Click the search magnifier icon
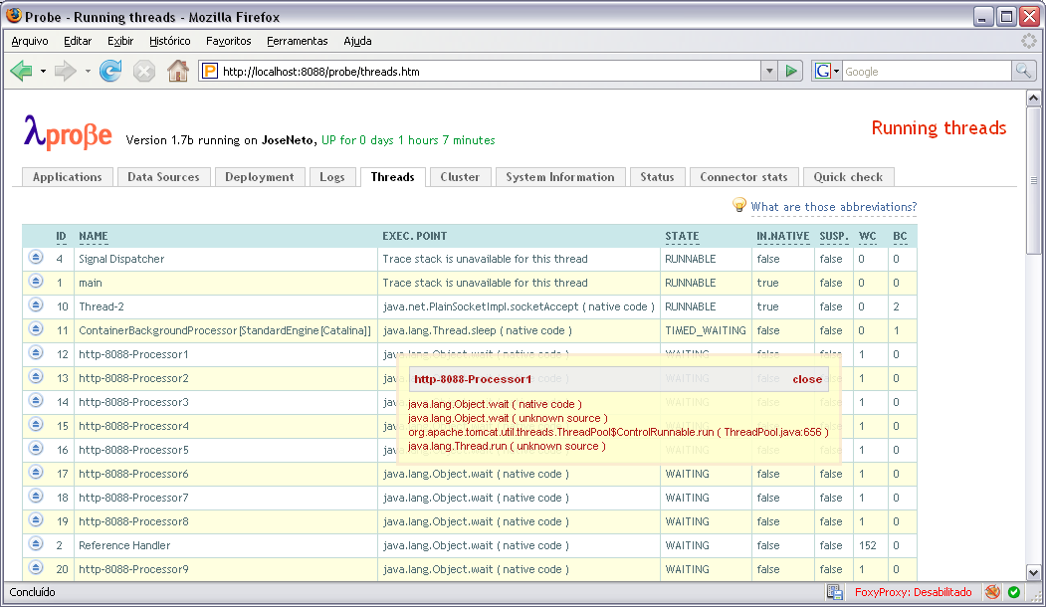Image resolution: width=1046 pixels, height=607 pixels. click(x=1023, y=71)
